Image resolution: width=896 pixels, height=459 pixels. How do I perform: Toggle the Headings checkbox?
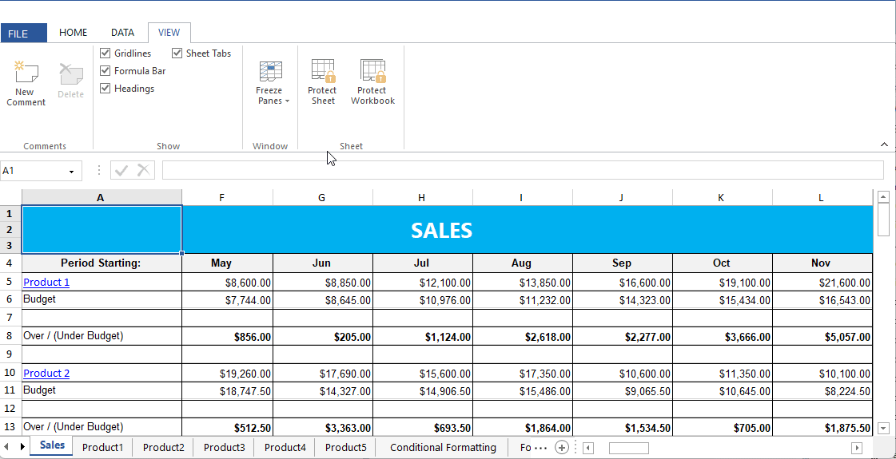point(106,89)
